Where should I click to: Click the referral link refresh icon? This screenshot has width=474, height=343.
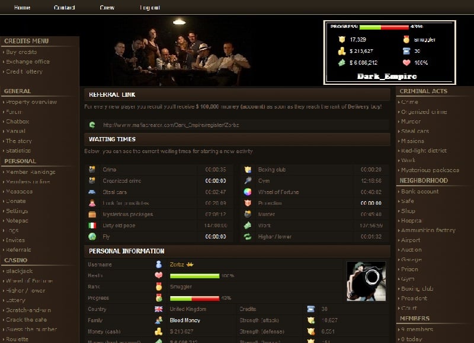[x=92, y=125]
